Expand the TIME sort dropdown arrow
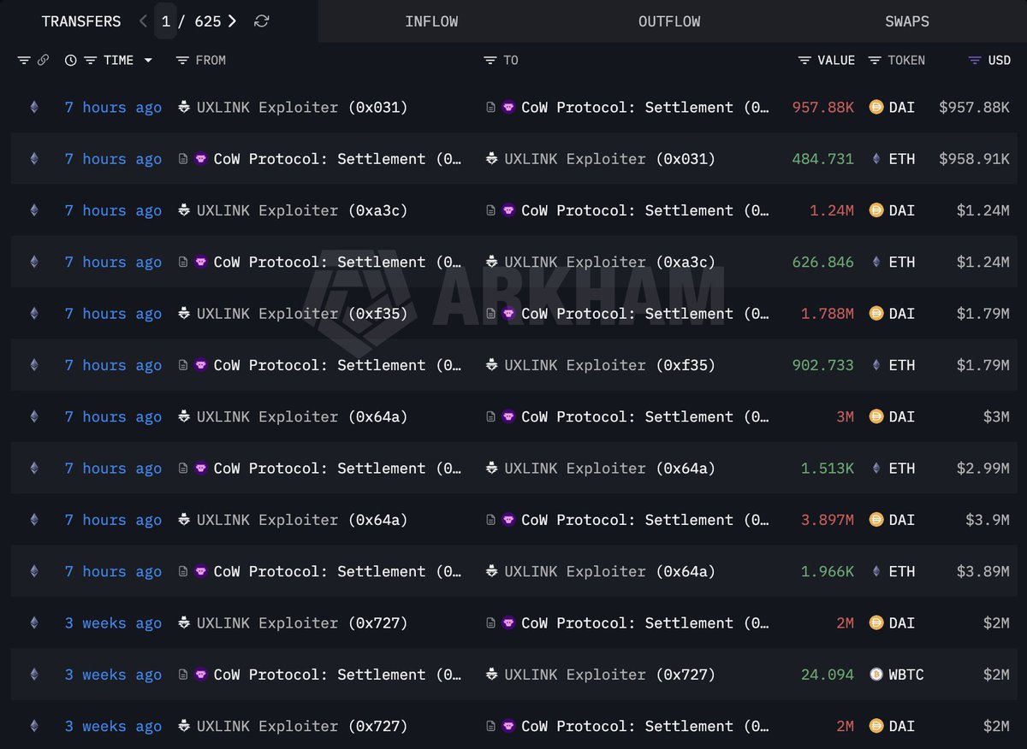Viewport: 1027px width, 749px height. click(148, 61)
